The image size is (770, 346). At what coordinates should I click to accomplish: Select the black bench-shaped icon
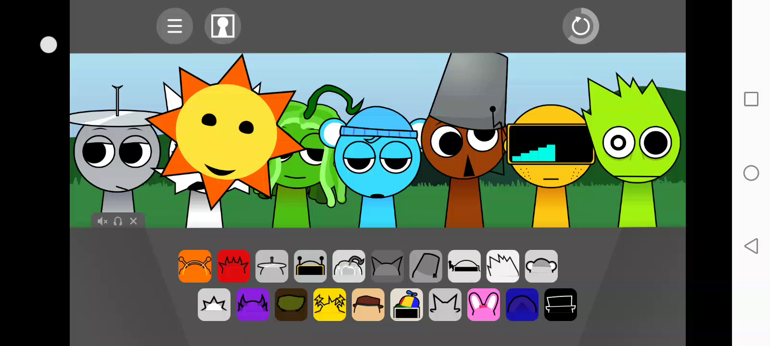point(561,305)
